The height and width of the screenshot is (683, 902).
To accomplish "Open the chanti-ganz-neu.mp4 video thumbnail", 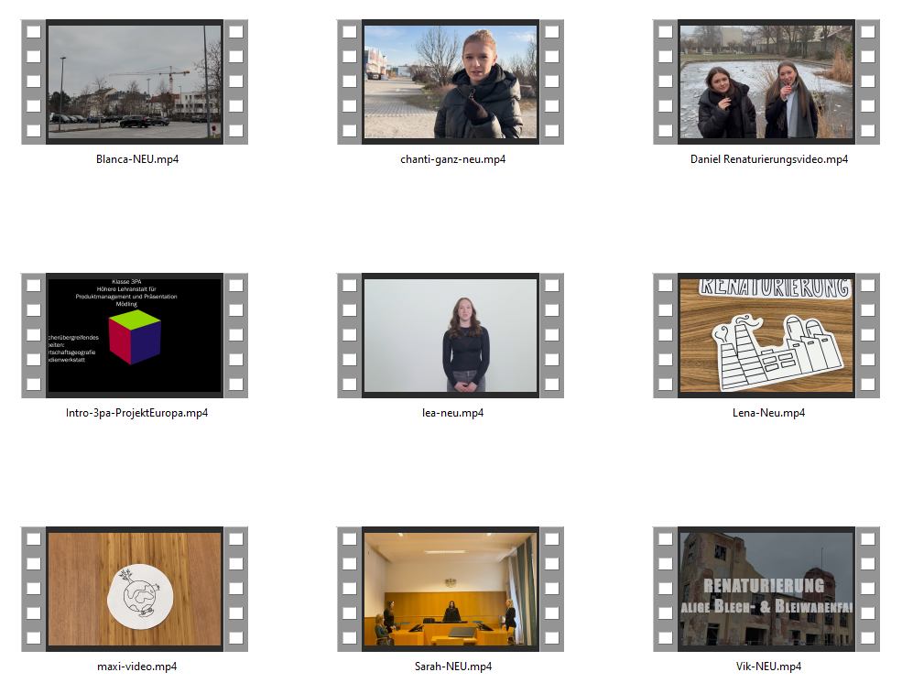I will click(x=450, y=82).
